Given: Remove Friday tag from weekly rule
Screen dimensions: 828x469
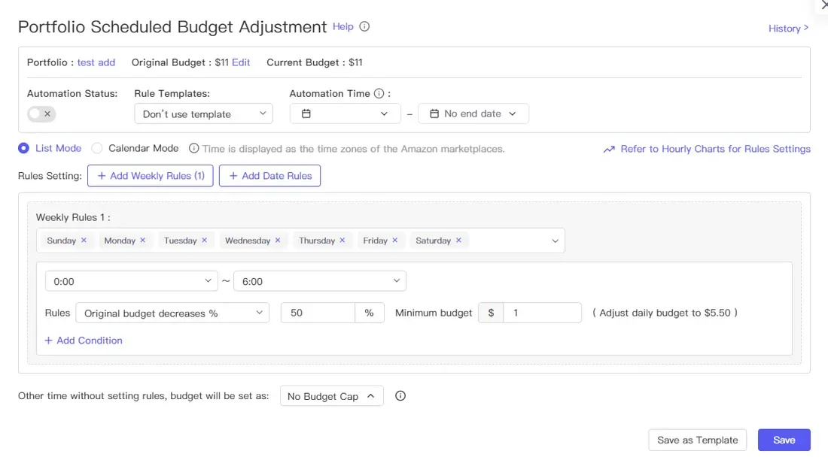Looking at the screenshot, I should point(395,240).
